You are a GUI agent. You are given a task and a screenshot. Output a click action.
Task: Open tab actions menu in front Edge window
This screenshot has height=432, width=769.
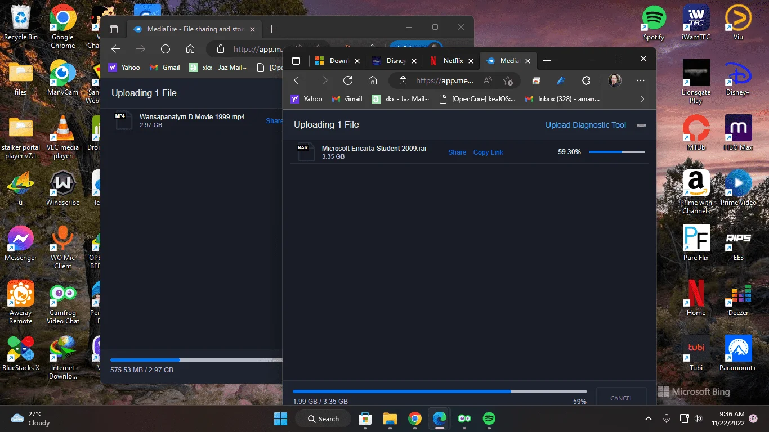coord(296,60)
